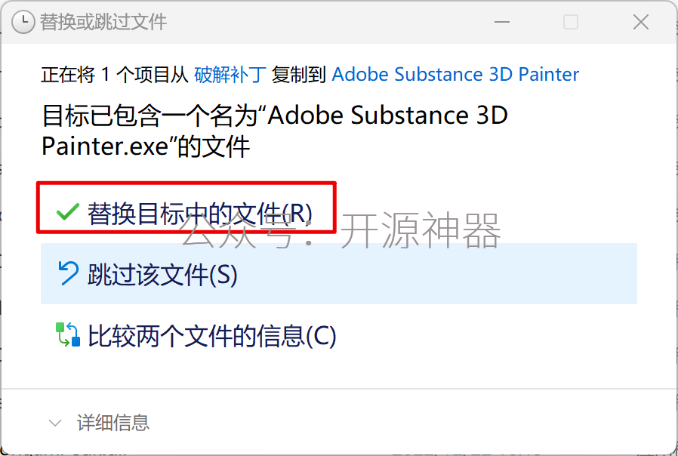Click the 正在将 1 个项目从 status text
Viewport: 678px width, 456px height.
(114, 75)
